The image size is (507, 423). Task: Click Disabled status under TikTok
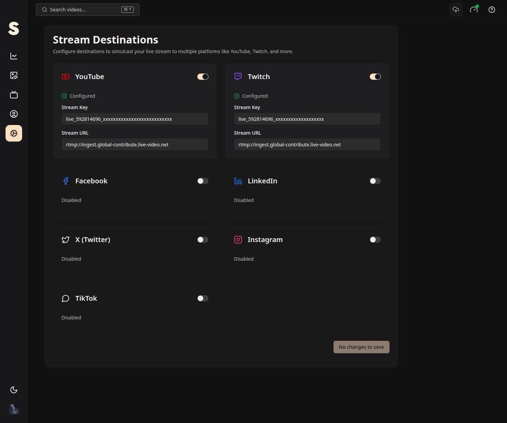(71, 317)
